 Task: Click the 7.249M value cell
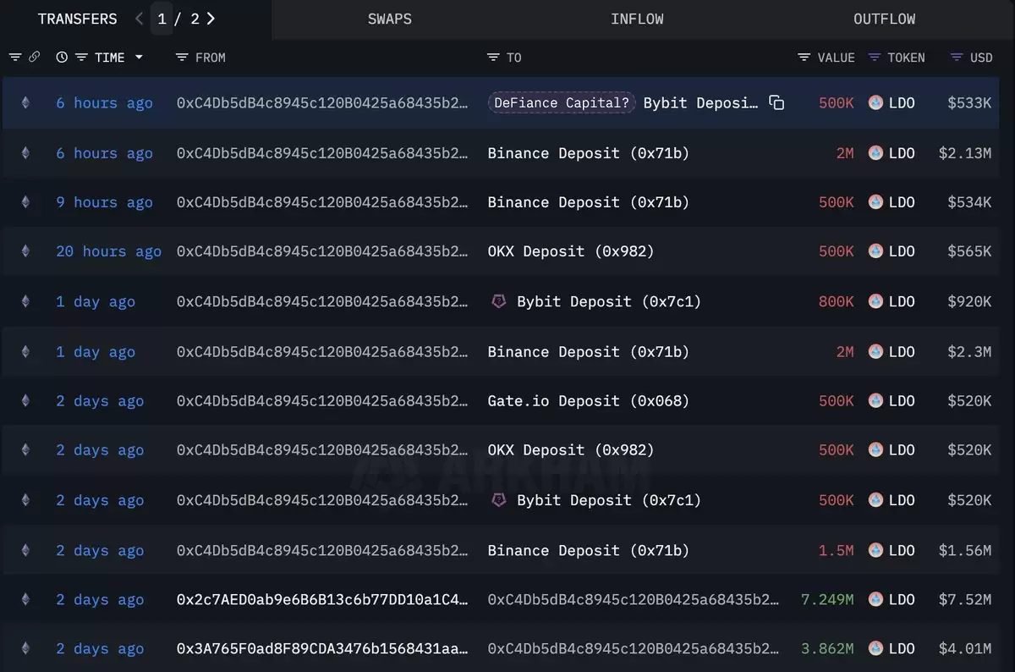(x=827, y=599)
